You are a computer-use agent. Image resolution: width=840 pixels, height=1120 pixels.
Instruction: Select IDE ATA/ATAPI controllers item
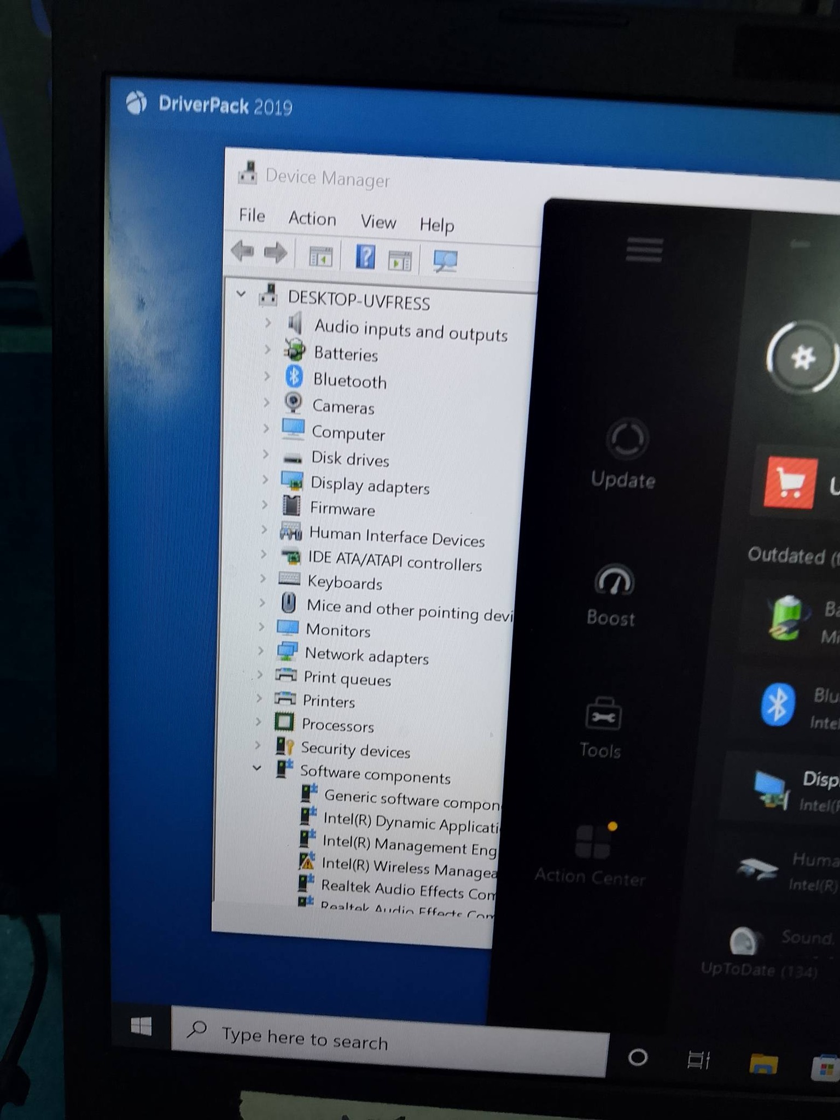click(x=395, y=561)
